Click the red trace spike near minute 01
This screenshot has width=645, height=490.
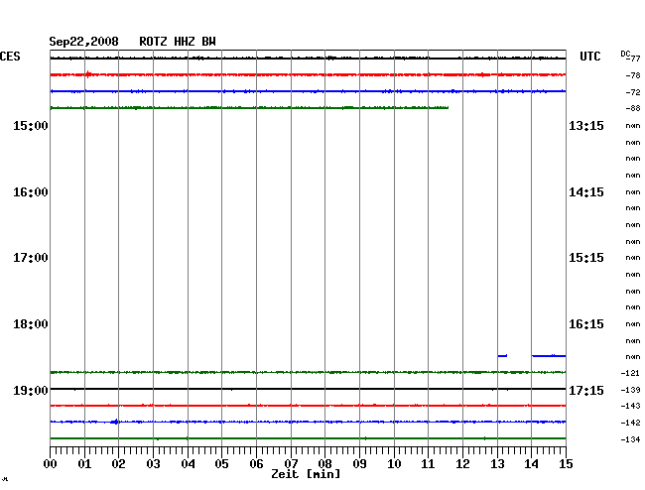click(88, 74)
